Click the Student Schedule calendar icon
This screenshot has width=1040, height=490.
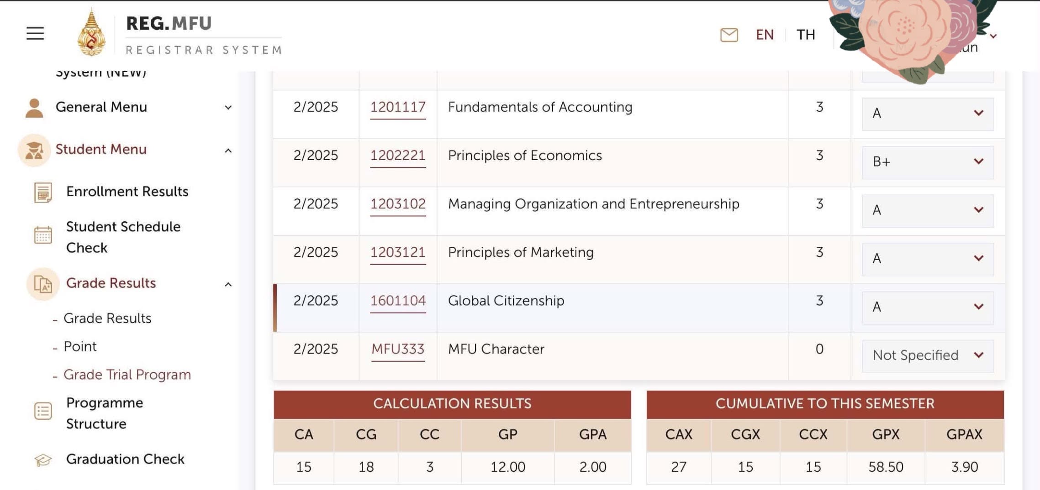(43, 235)
